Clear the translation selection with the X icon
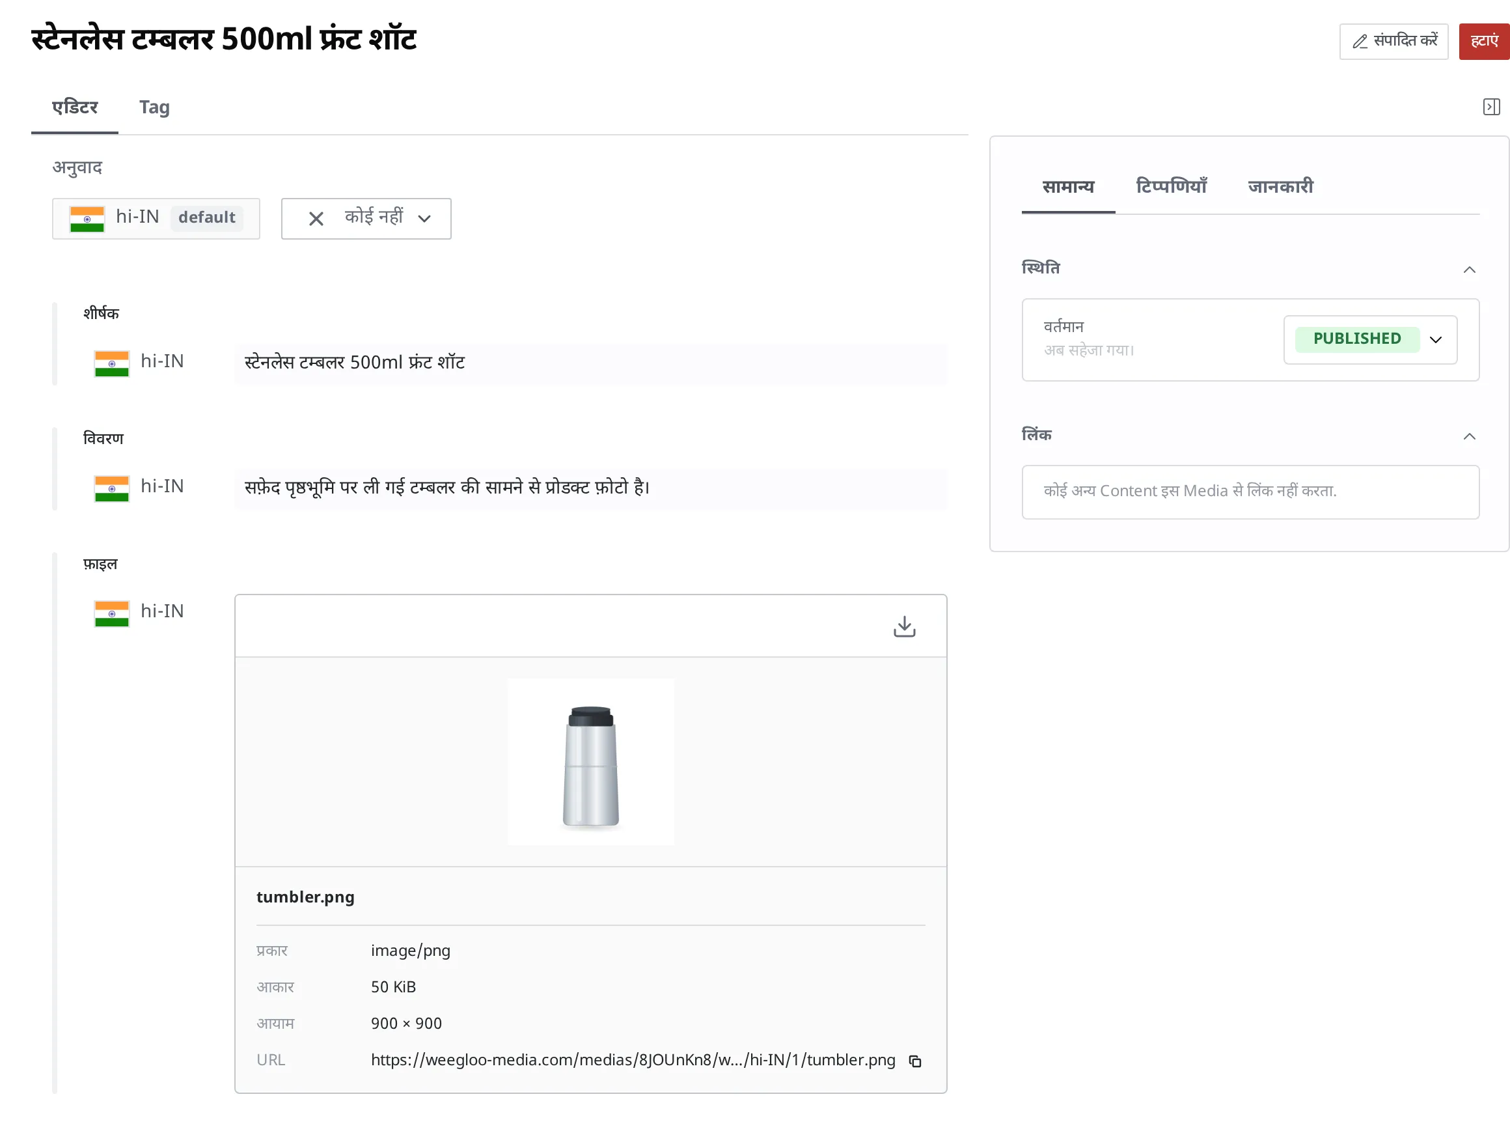 pos(316,219)
